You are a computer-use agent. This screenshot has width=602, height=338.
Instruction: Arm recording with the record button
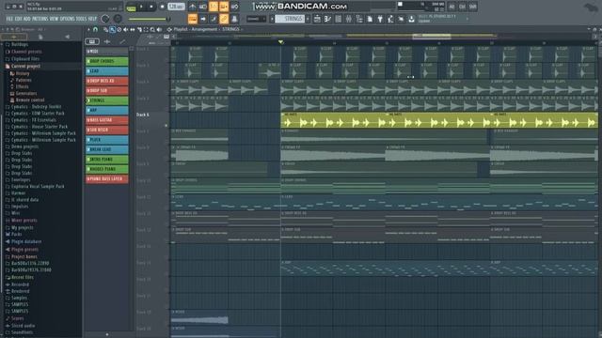click(162, 7)
